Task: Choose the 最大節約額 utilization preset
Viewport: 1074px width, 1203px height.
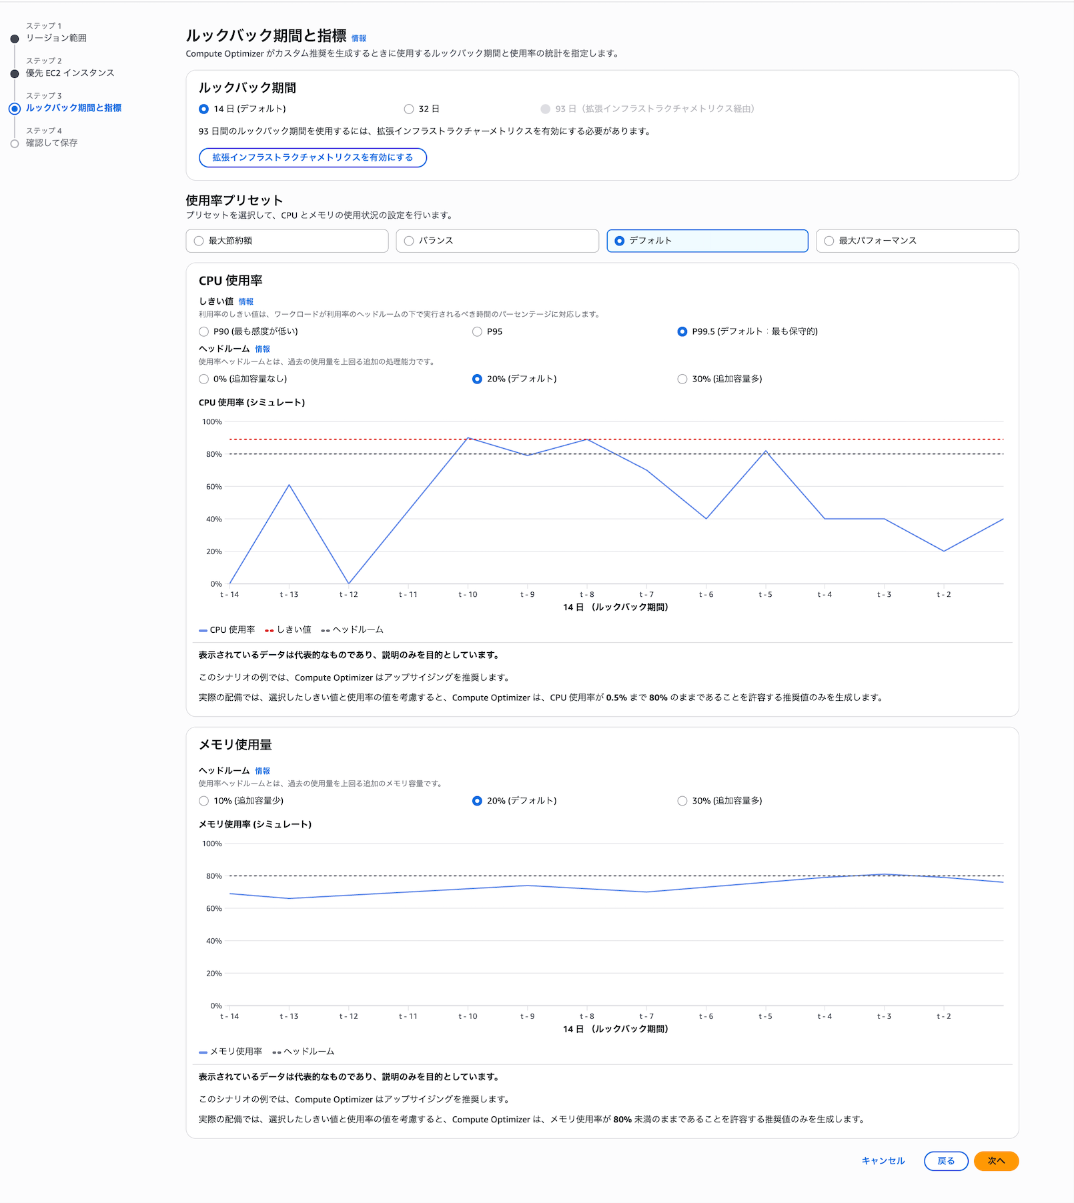Action: (x=199, y=241)
